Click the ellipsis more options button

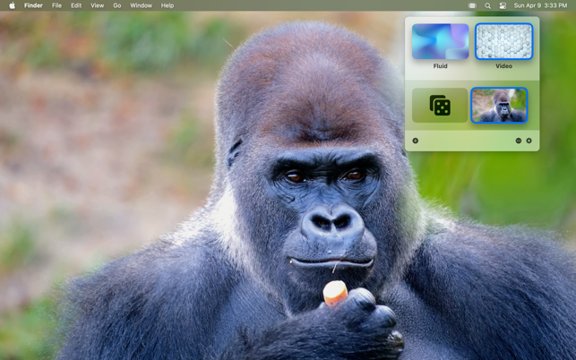tap(519, 141)
